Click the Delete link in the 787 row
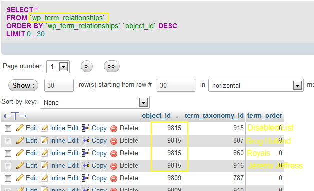The width and height of the screenshot is (314, 191). (129, 178)
